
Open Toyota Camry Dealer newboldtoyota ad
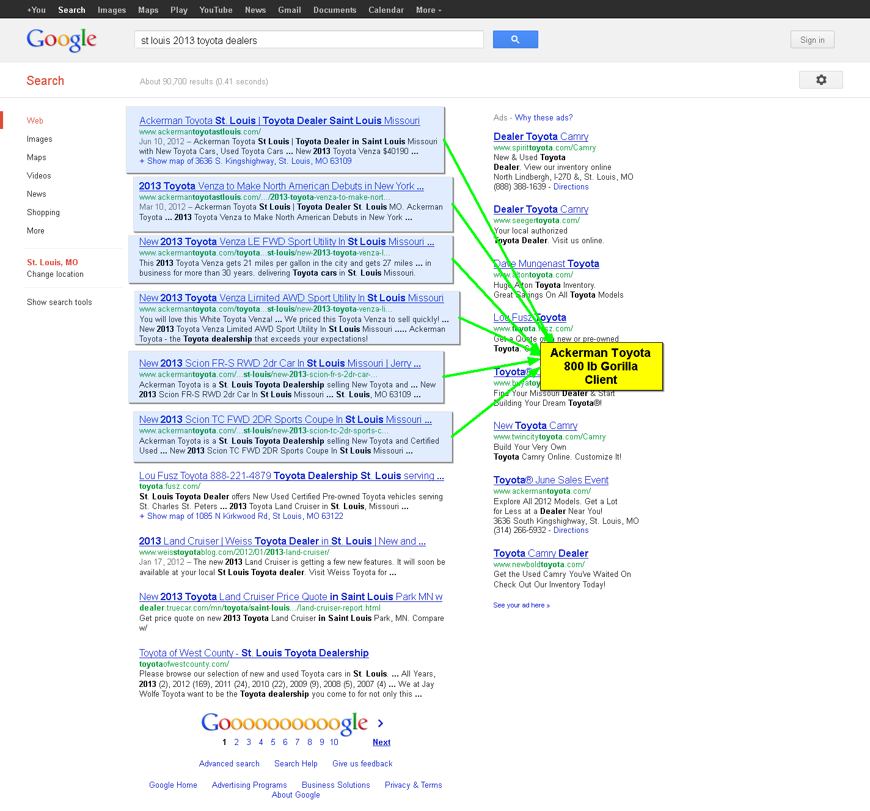click(x=541, y=554)
